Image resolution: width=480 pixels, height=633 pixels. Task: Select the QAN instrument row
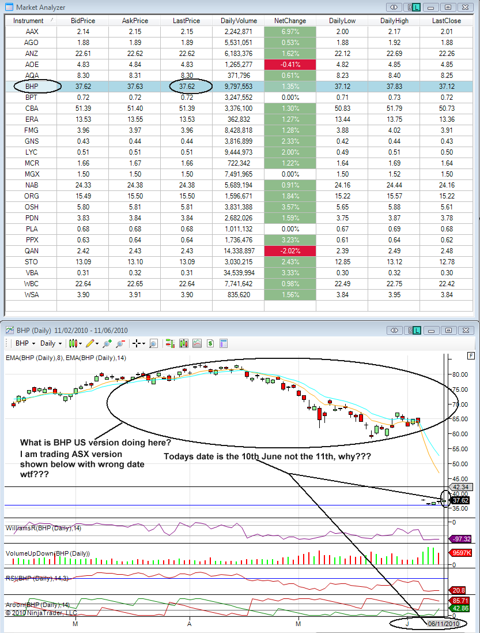pyautogui.click(x=239, y=250)
